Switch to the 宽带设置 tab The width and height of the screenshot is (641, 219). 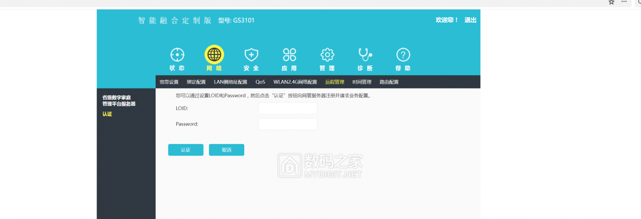[x=169, y=82]
